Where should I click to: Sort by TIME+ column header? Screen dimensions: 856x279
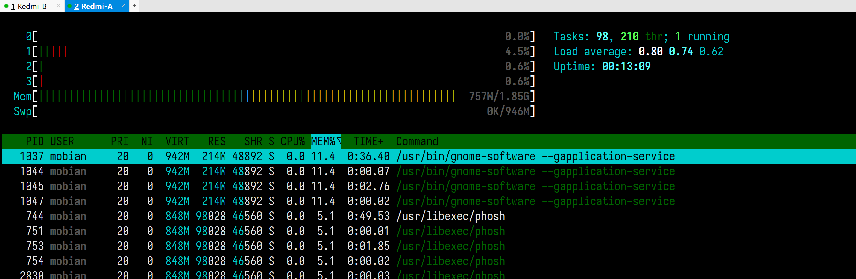(369, 141)
